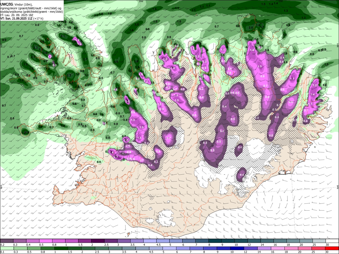Select the 3.5–4 lavender snow swatch

point(137,241)
